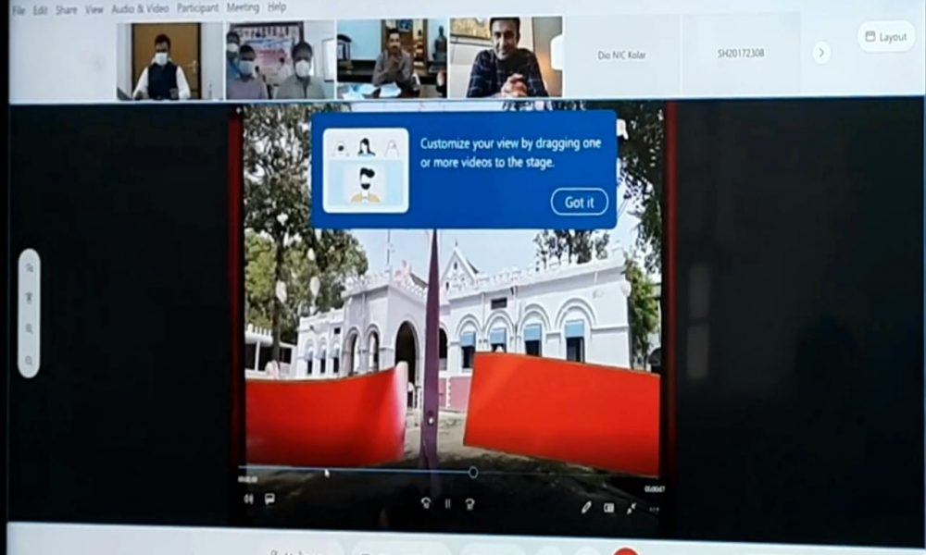Dismiss the tip with Got it
The image size is (926, 555).
[x=580, y=203]
